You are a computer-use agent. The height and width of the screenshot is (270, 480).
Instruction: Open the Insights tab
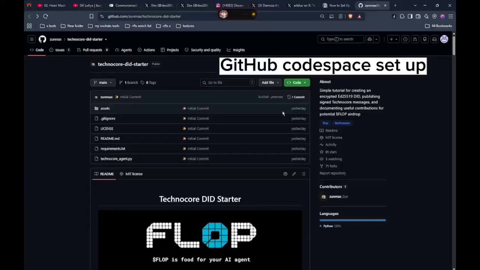(x=236, y=50)
